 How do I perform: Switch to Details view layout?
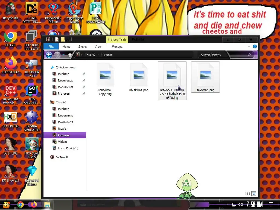pyautogui.click(x=248, y=194)
